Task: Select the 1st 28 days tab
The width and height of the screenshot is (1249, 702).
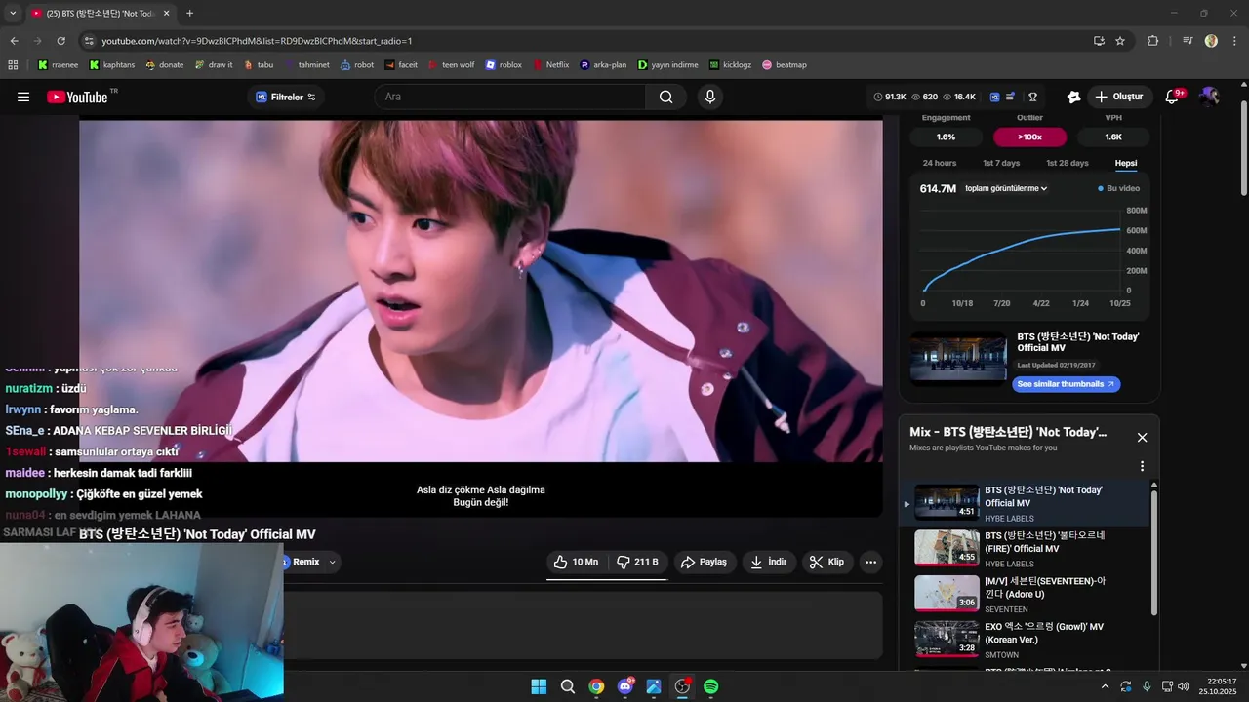Action: [x=1067, y=163]
